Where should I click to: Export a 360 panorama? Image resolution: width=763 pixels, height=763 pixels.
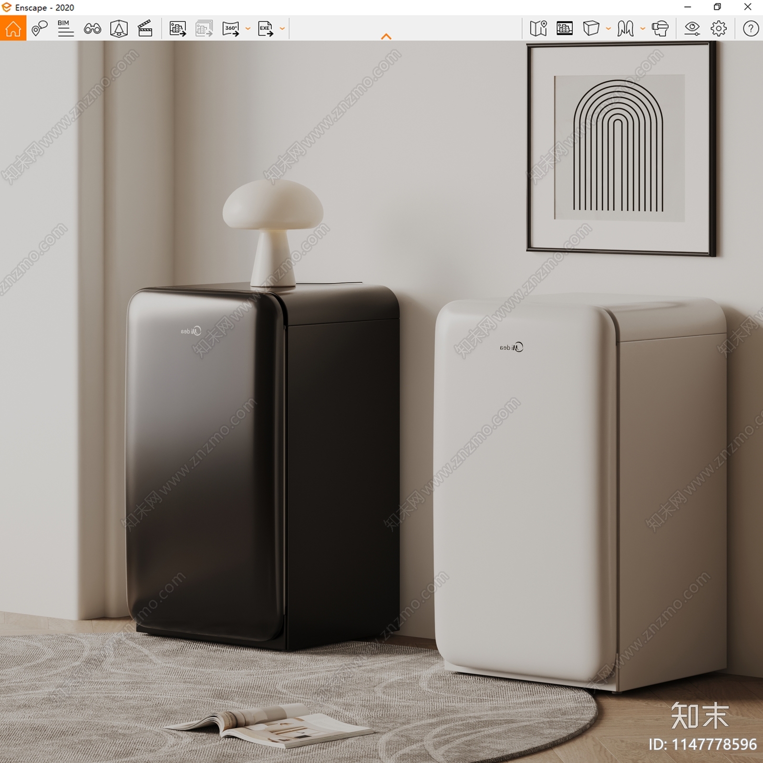(231, 29)
